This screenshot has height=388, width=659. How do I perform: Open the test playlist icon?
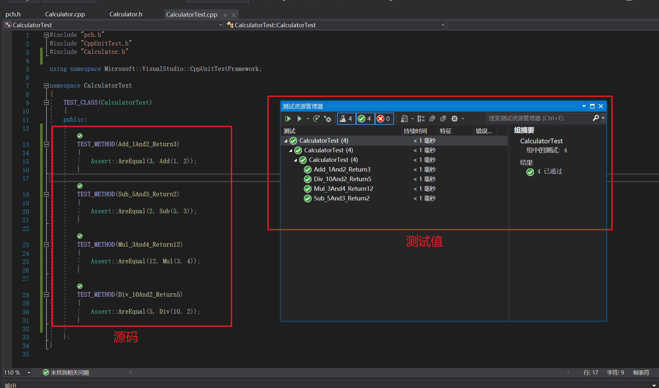(x=405, y=119)
